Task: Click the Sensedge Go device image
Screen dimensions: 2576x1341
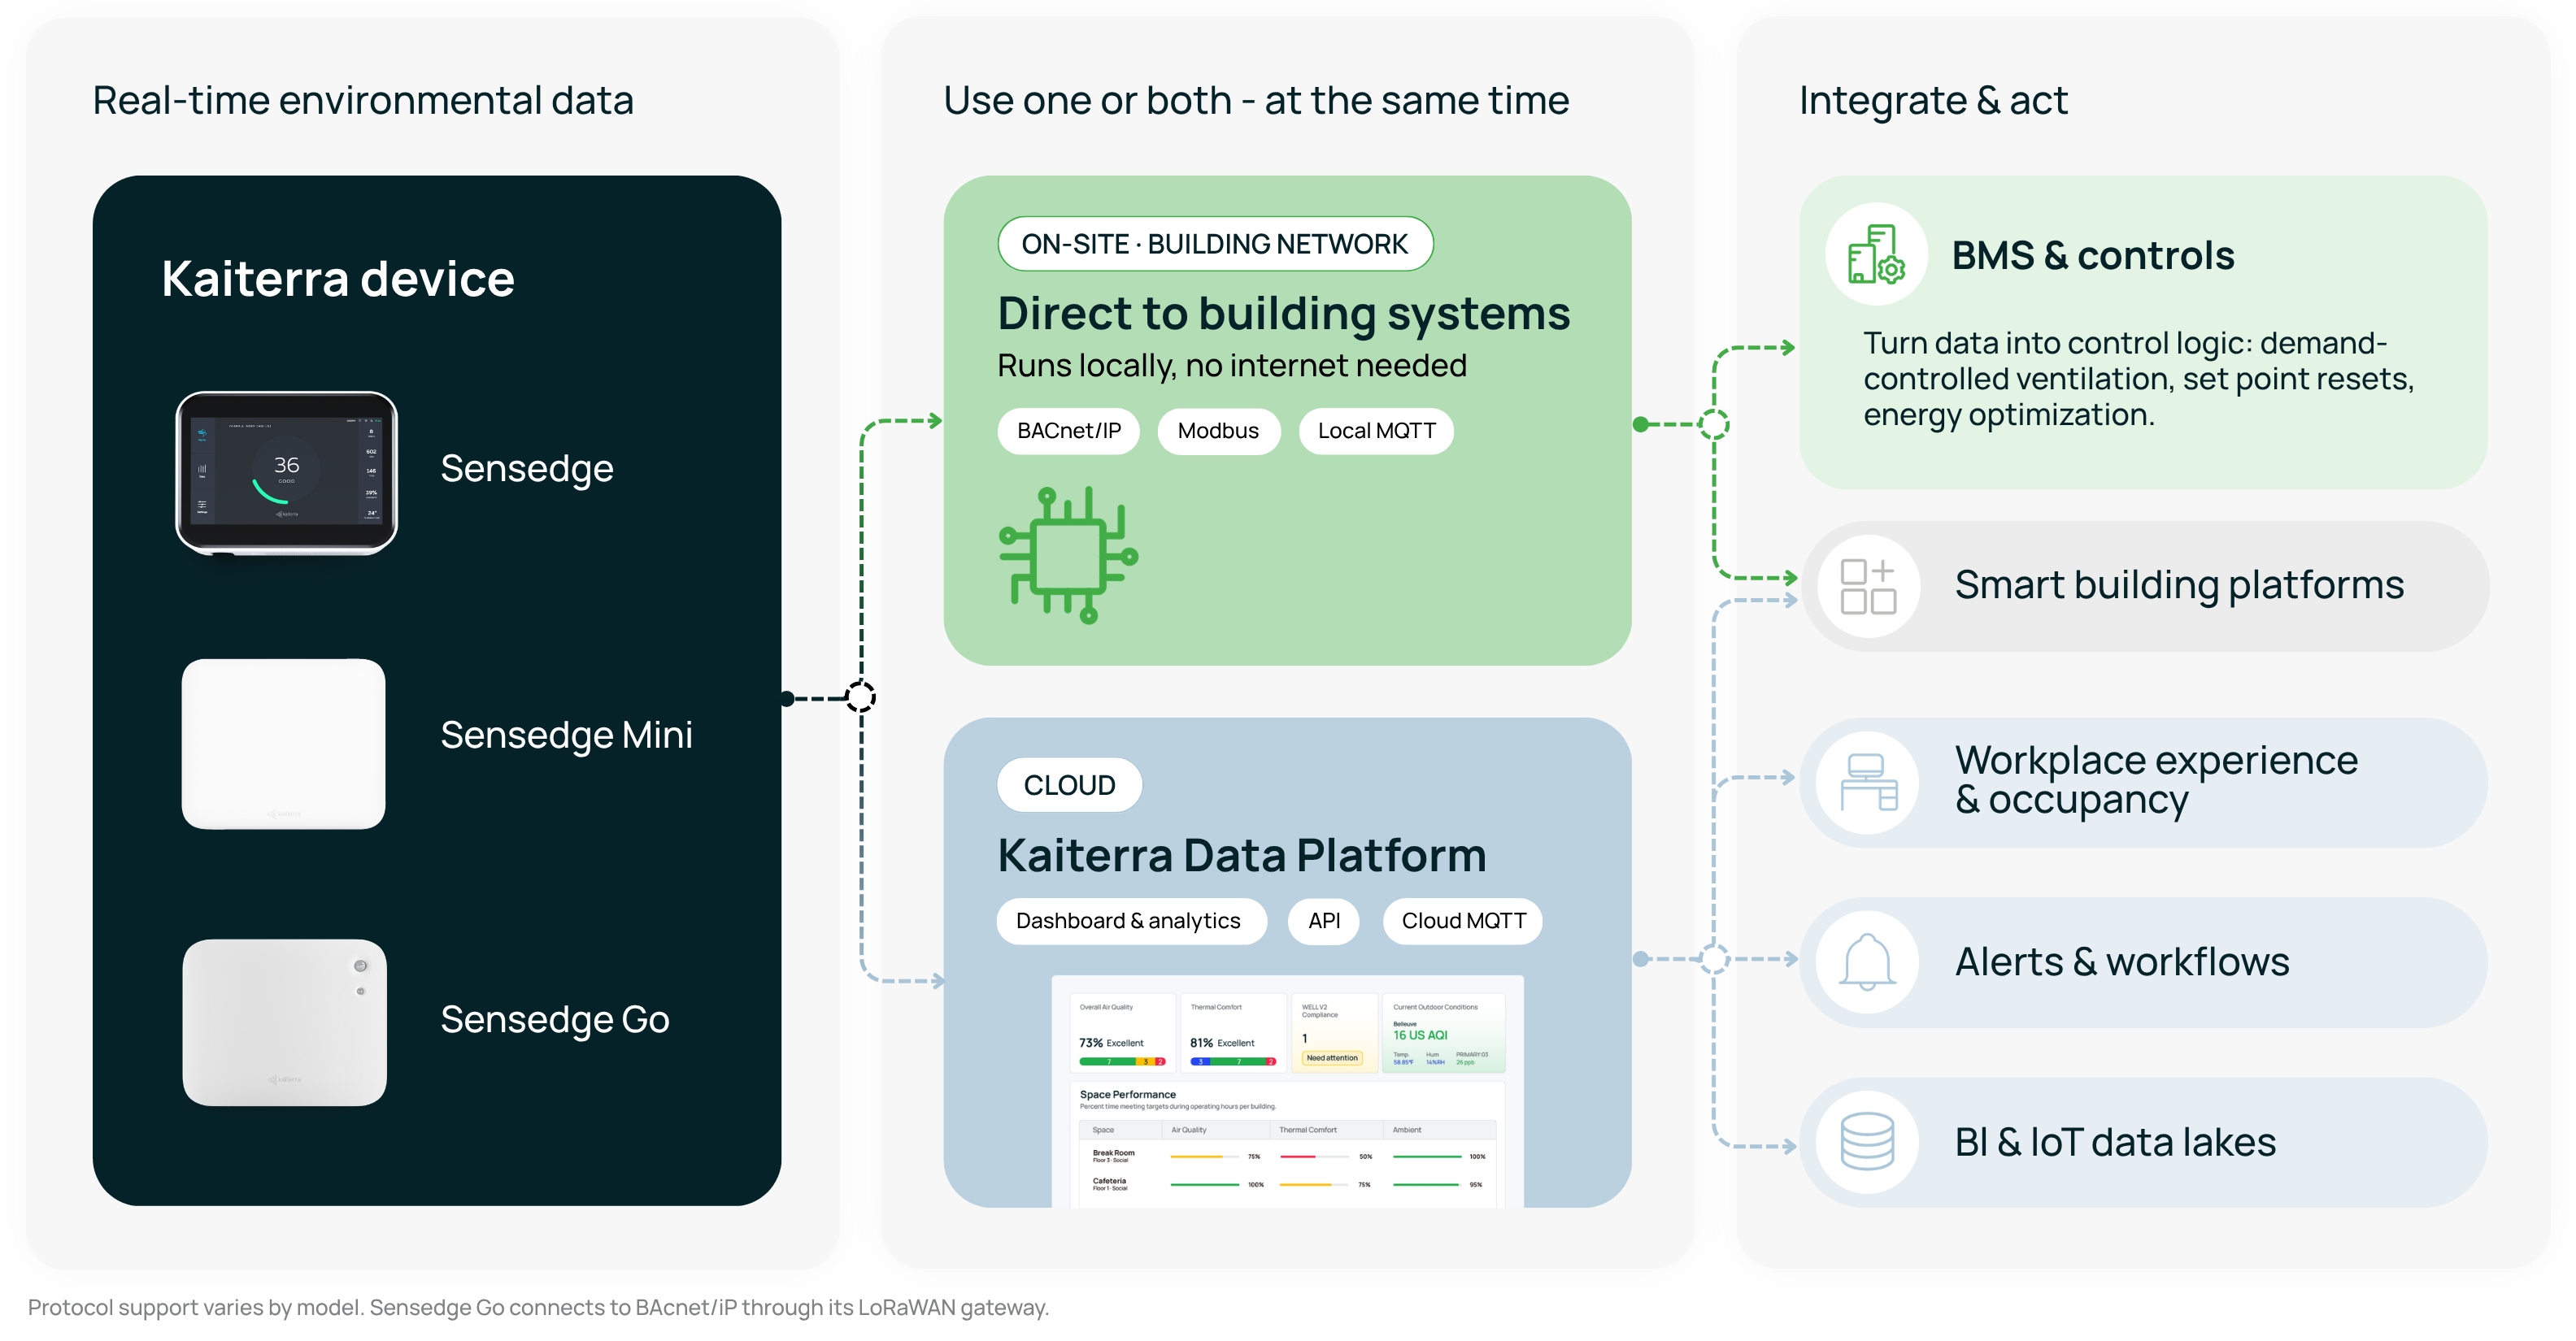Action: point(285,1022)
